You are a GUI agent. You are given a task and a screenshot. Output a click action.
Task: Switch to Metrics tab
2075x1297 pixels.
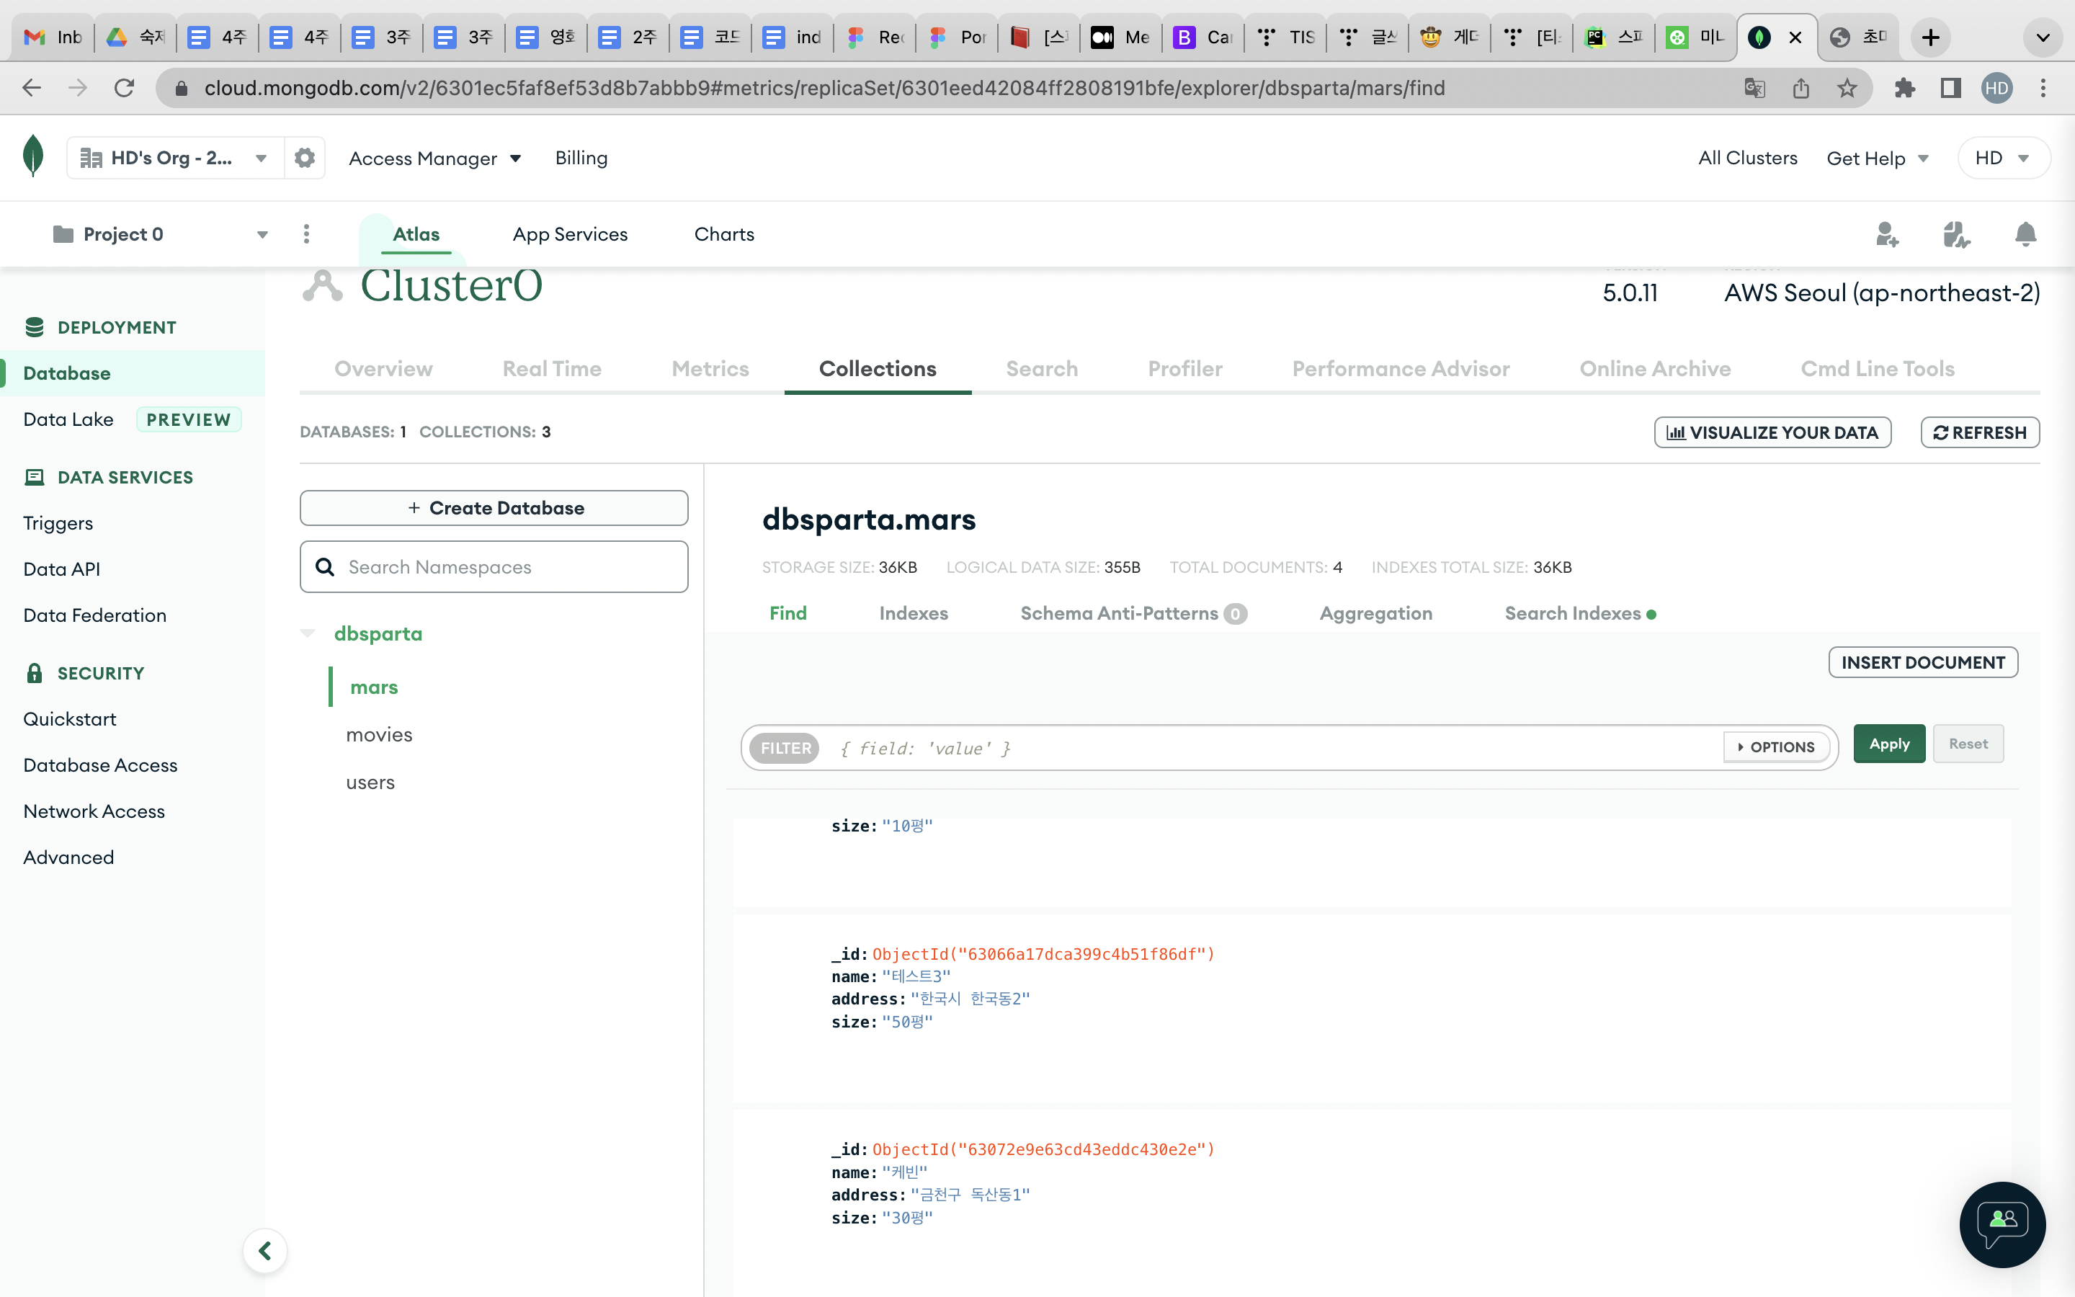[710, 369]
